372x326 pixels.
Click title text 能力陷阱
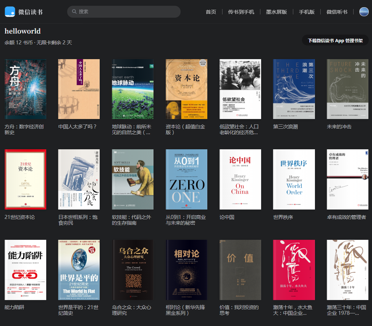click(x=14, y=307)
